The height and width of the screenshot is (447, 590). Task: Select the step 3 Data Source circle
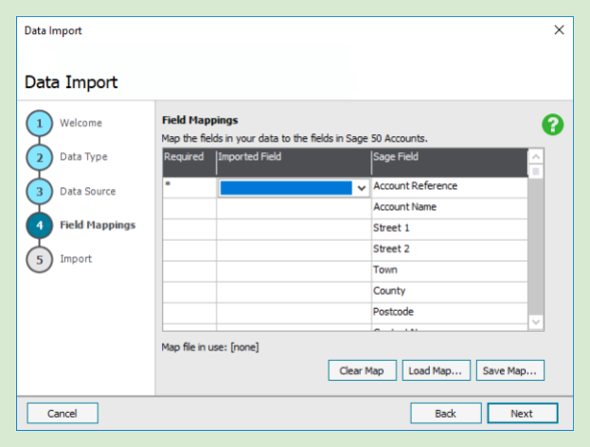tap(39, 192)
